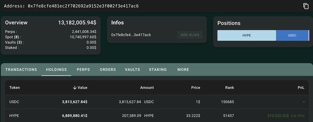Viewport: 313px width, 122px height.
Task: Click the shortened address in the Infos card
Action: click(131, 35)
